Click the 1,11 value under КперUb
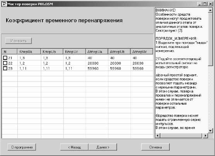 click(x=46, y=68)
